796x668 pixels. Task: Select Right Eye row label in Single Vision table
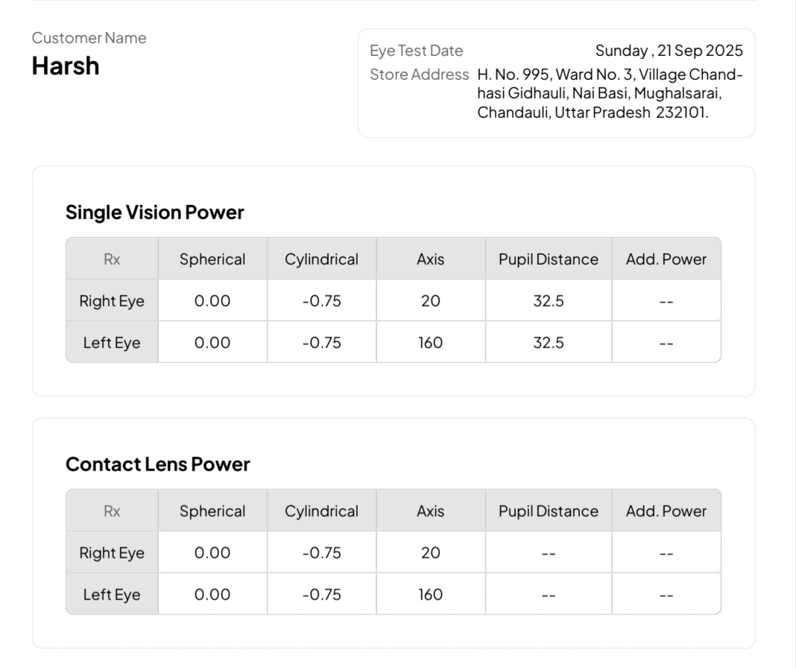pyautogui.click(x=112, y=301)
